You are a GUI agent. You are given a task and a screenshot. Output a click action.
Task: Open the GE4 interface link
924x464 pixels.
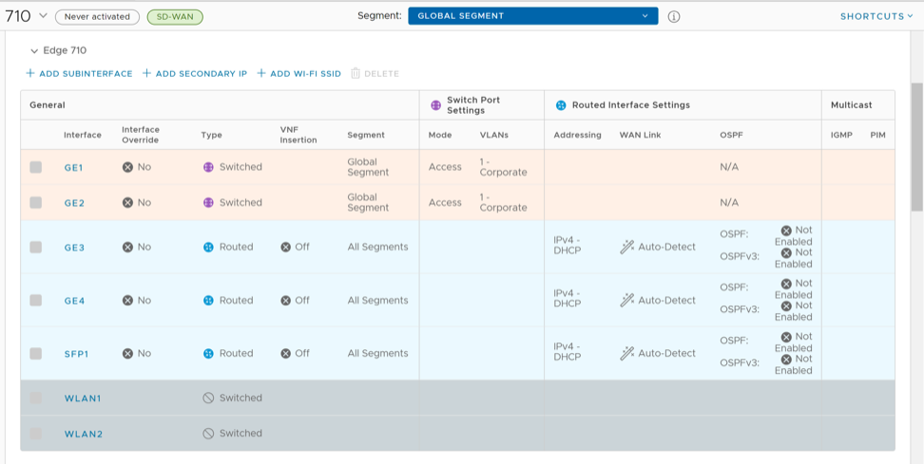pos(74,300)
